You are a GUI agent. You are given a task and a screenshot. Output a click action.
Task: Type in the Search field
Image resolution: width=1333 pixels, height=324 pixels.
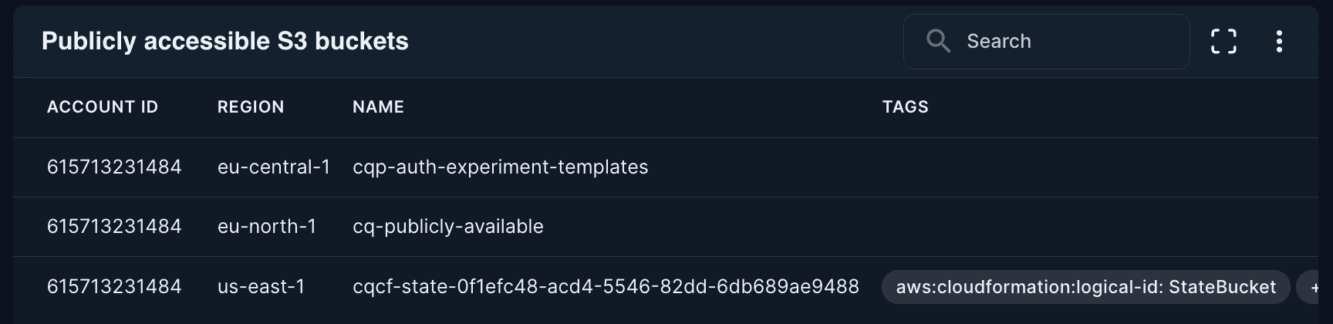pyautogui.click(x=1065, y=41)
